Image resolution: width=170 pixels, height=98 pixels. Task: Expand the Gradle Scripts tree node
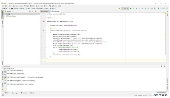tap(4, 16)
